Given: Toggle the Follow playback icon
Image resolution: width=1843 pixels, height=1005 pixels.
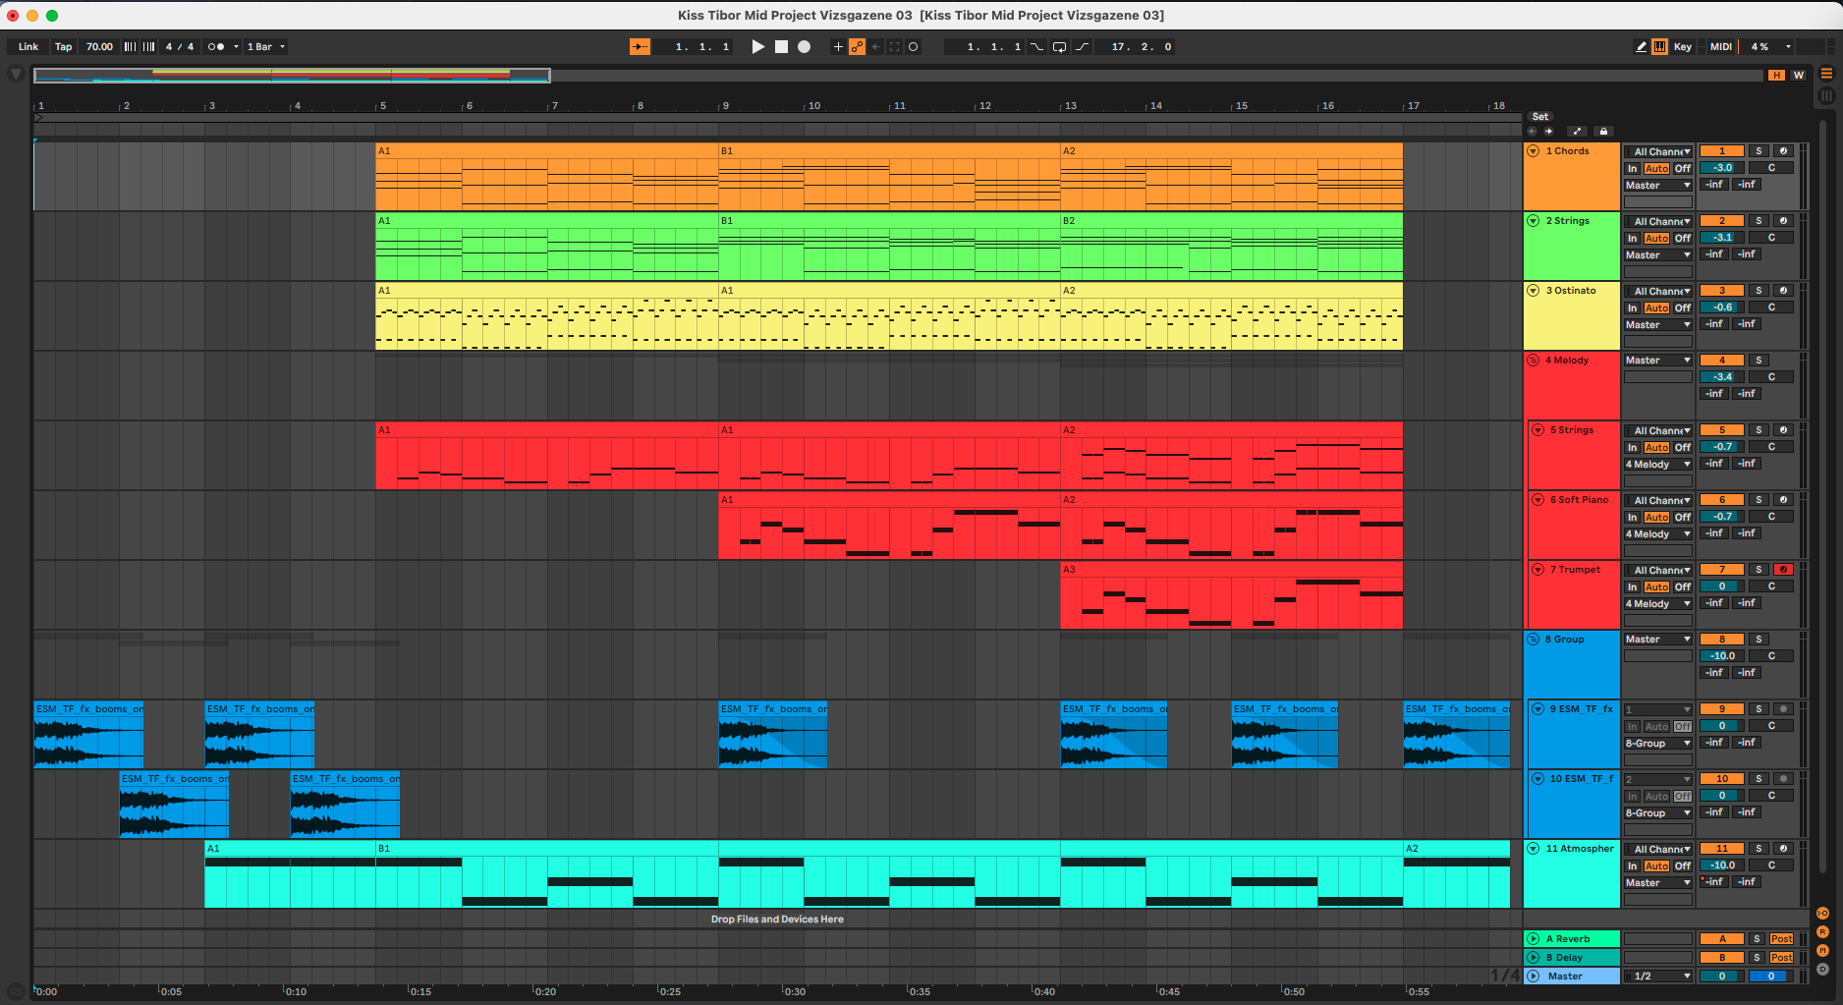Looking at the screenshot, I should [x=640, y=47].
